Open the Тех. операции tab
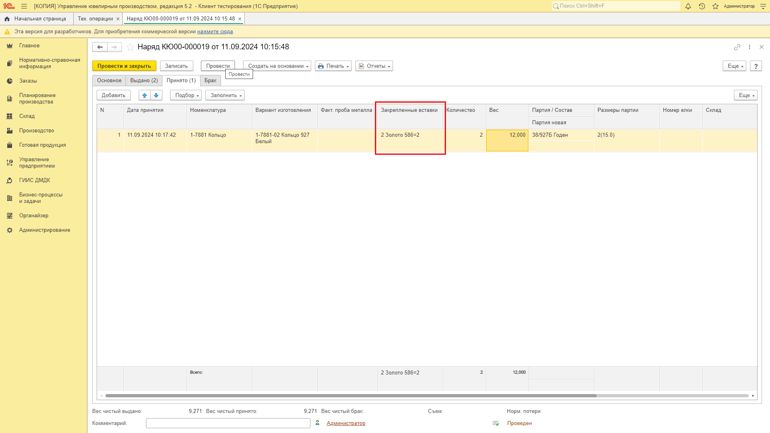 95,19
